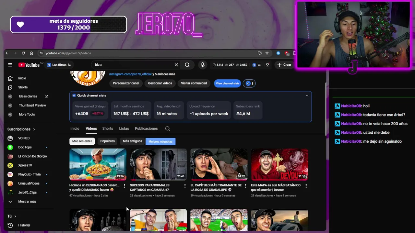Switch to the Inicio channel tab
Viewport: 415px width, 233px height.
click(x=75, y=128)
